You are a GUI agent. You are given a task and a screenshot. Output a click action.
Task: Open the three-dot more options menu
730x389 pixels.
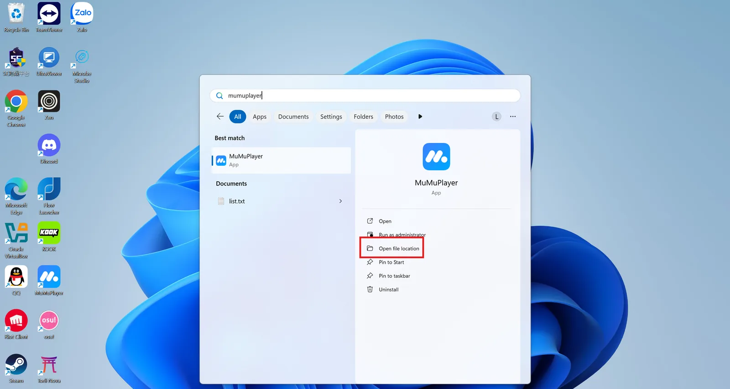(x=513, y=117)
